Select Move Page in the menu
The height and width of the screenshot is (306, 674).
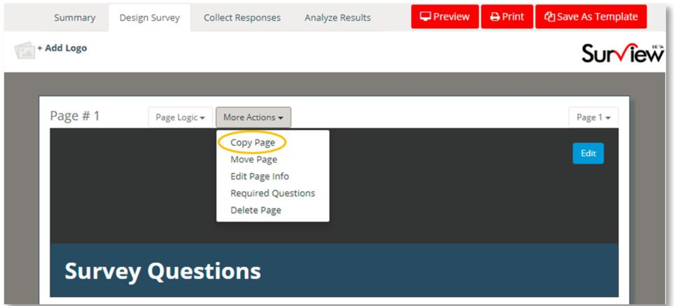253,160
